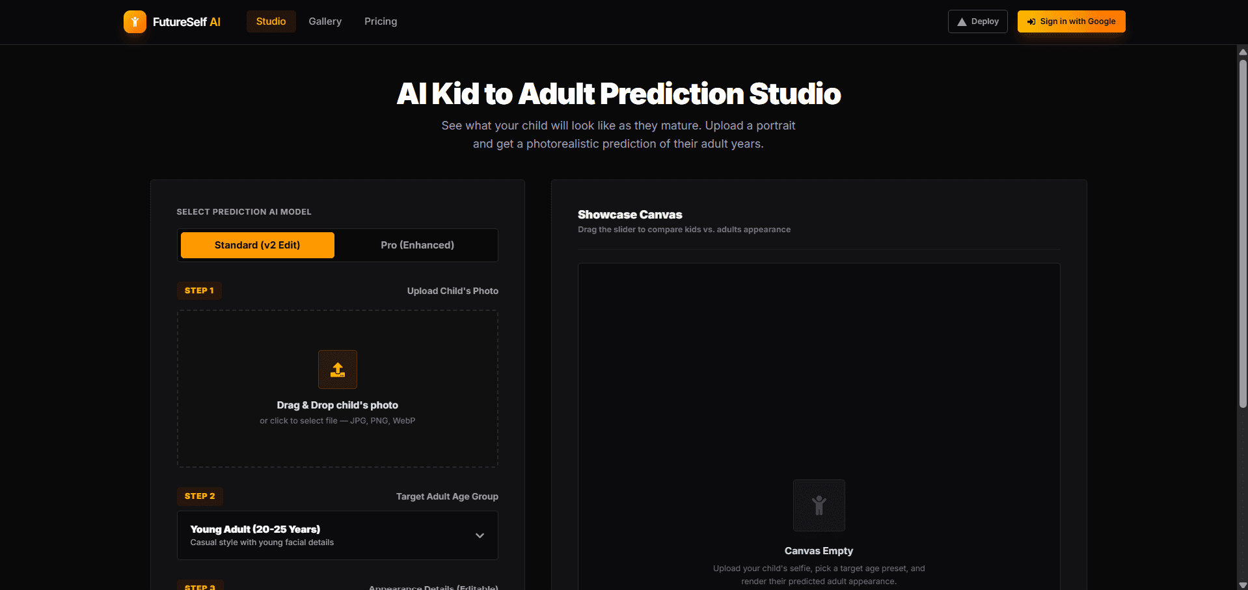The image size is (1248, 590).
Task: Click the AI Kid to Adult Prediction Studio title
Action: click(619, 94)
